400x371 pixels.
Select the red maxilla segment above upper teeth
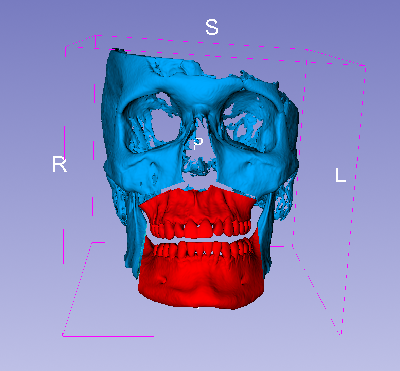tap(197, 206)
